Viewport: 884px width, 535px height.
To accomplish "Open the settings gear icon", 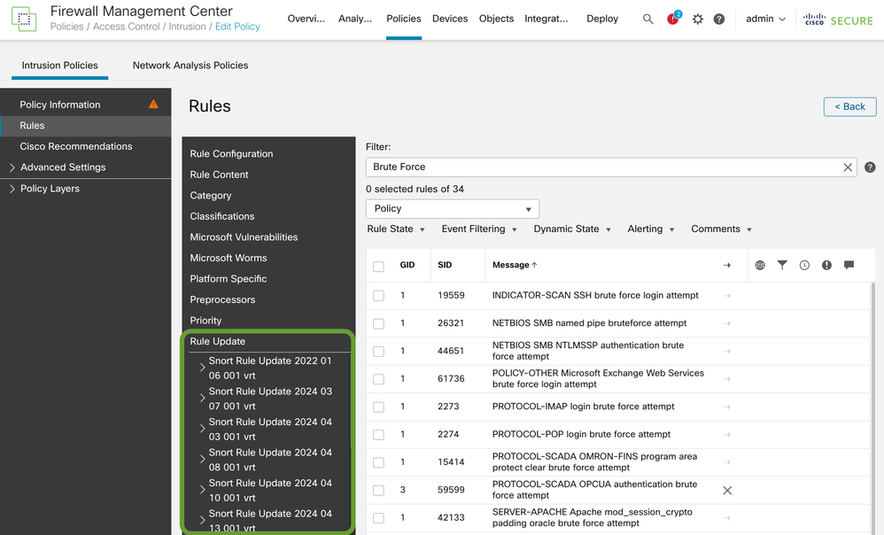I will click(x=697, y=19).
